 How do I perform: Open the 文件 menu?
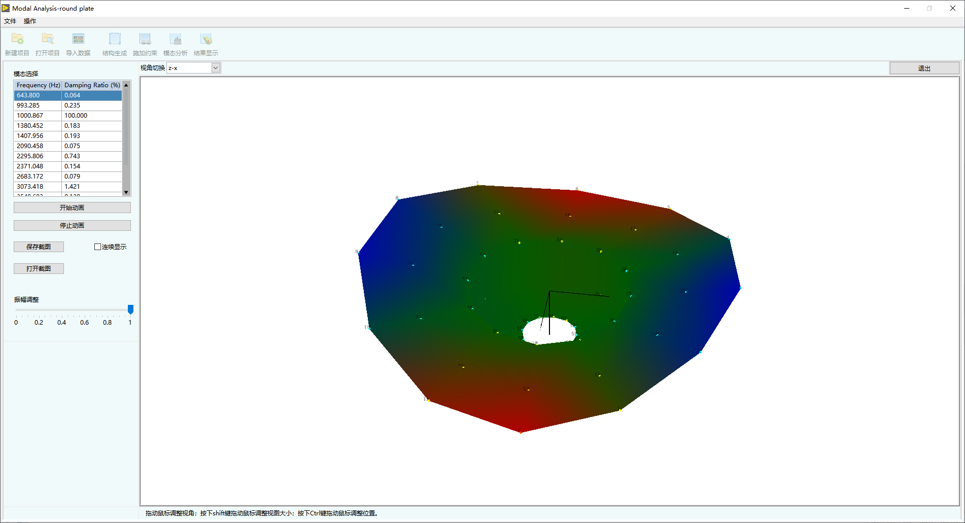(10, 21)
